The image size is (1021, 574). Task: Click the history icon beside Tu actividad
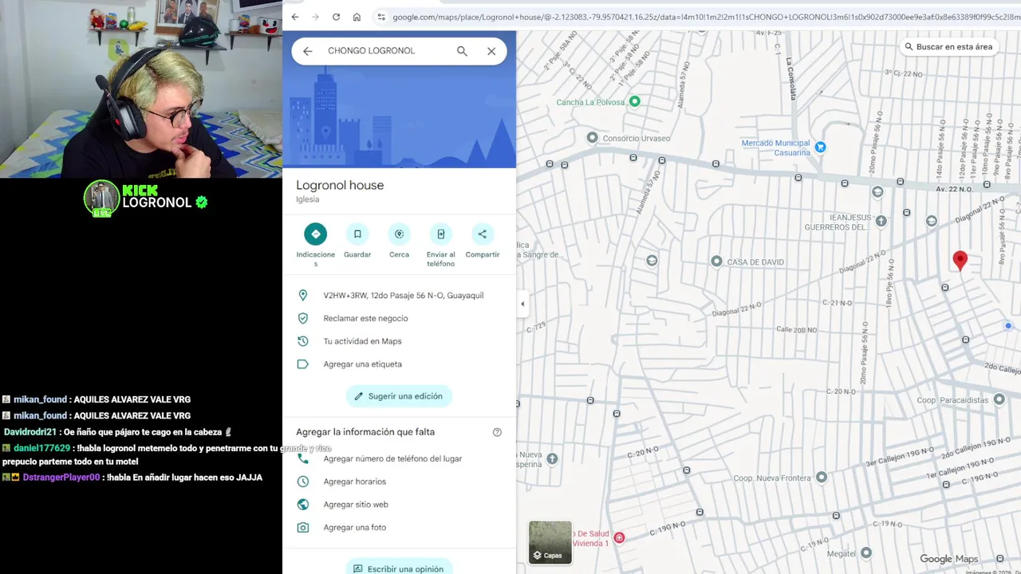pos(302,341)
